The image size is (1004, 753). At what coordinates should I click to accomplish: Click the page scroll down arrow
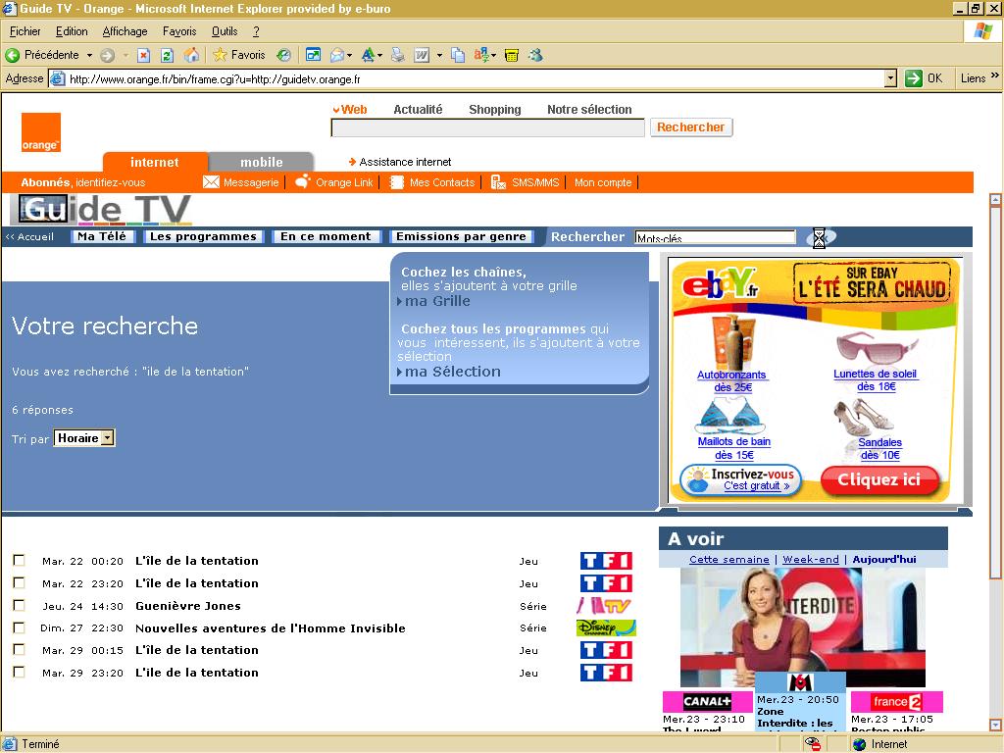(x=995, y=725)
